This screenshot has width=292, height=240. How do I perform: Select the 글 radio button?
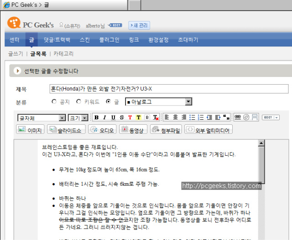[108, 102]
